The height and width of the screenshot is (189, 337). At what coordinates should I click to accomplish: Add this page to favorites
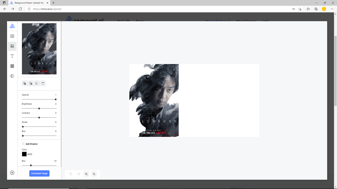tap(300, 9)
